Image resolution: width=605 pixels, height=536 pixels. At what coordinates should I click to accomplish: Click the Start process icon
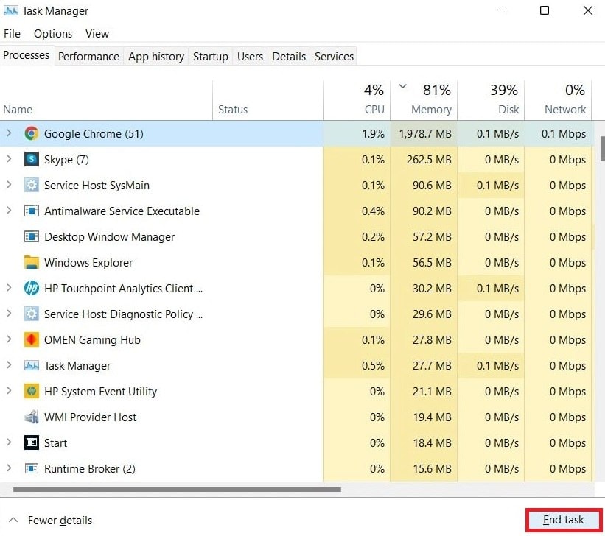tap(31, 443)
